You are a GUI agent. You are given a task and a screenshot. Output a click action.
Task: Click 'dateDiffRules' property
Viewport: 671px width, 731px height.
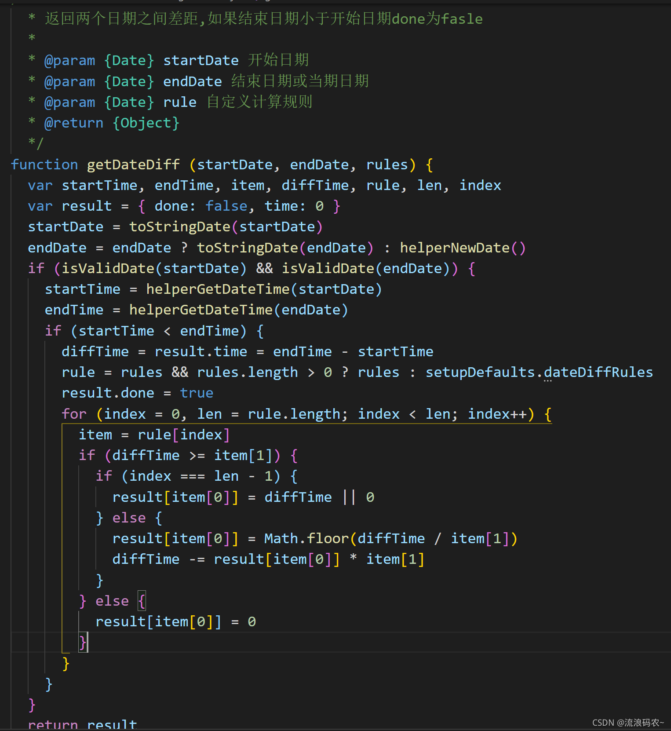[x=598, y=373]
